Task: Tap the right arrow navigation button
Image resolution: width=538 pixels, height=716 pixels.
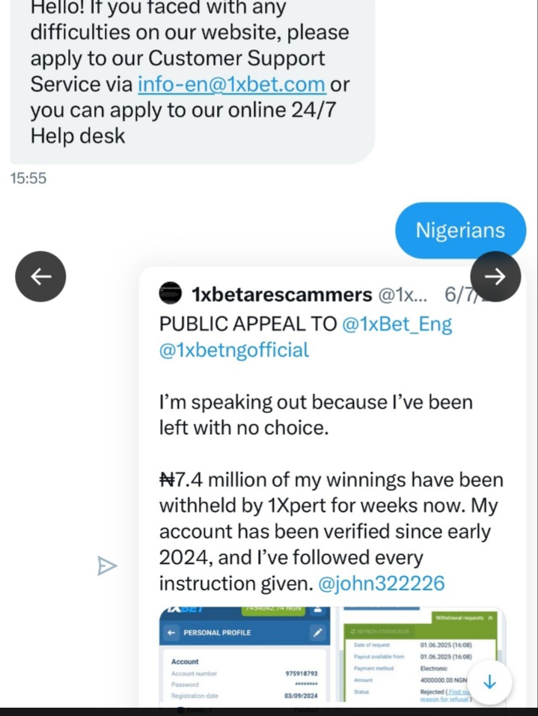Action: 495,276
